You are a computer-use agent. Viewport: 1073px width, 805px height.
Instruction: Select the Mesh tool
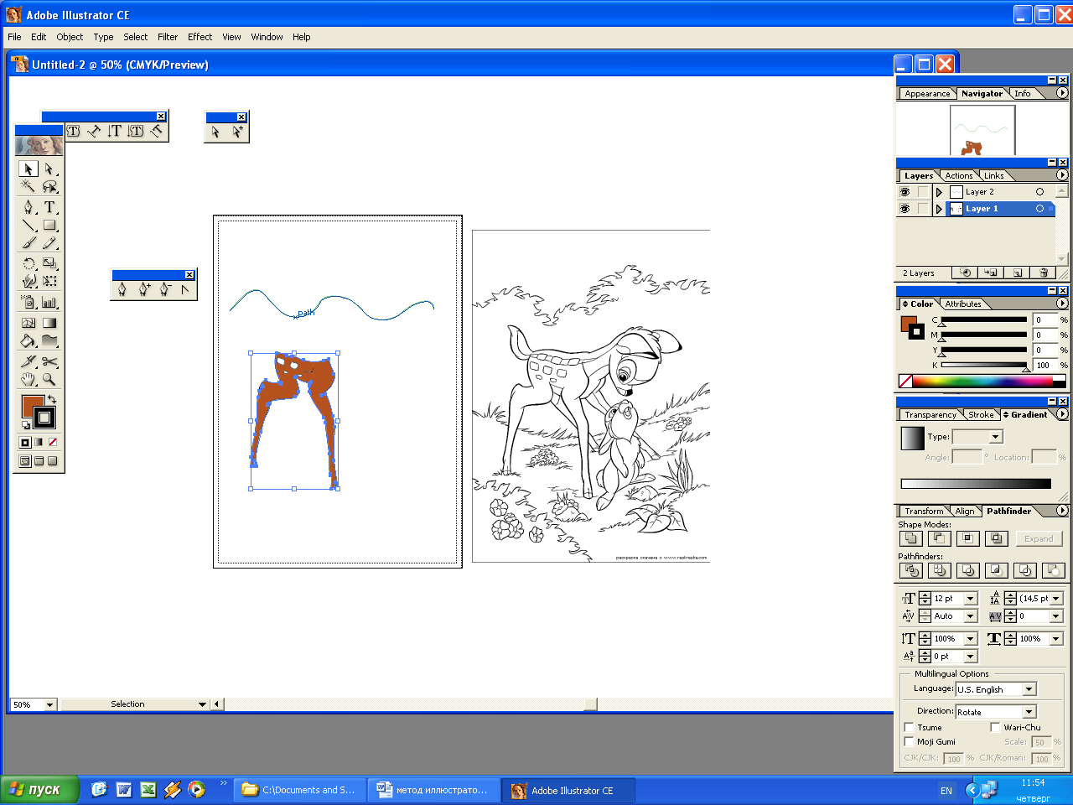[29, 322]
